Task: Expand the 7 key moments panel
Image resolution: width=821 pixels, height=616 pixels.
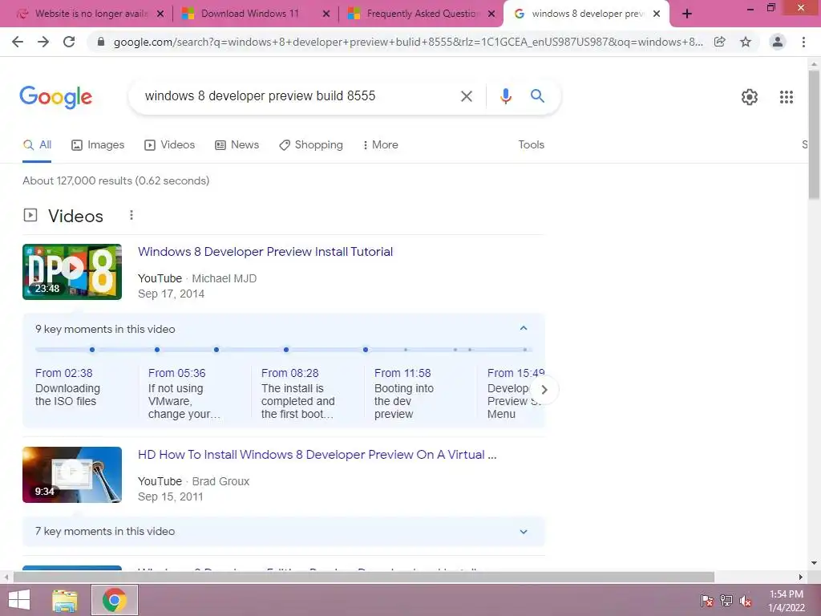Action: click(523, 532)
